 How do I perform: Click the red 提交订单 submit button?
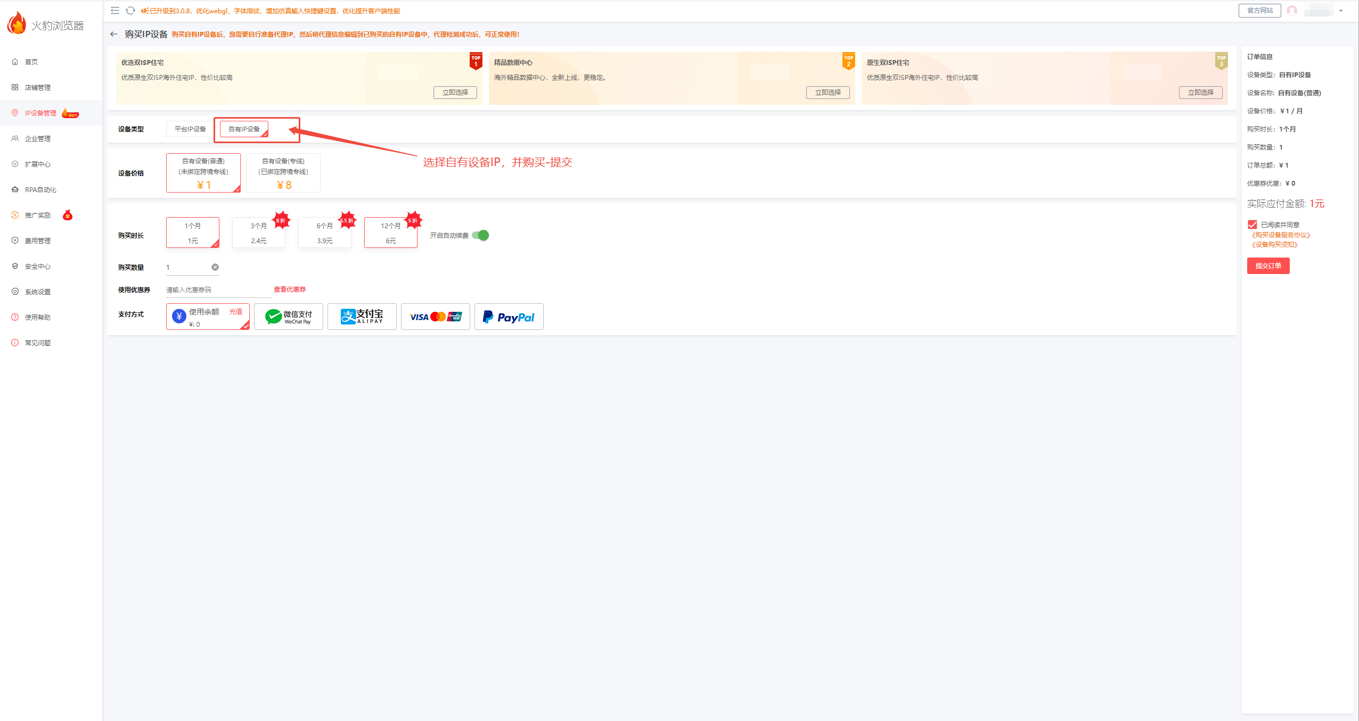[x=1268, y=266]
